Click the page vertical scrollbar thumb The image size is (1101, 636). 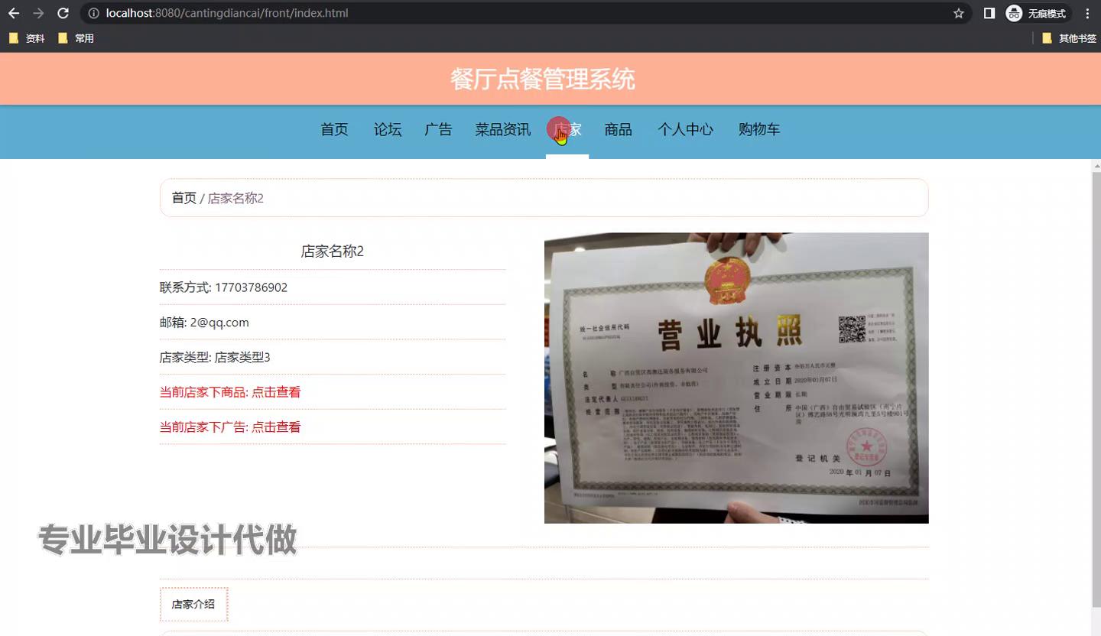tap(1096, 390)
